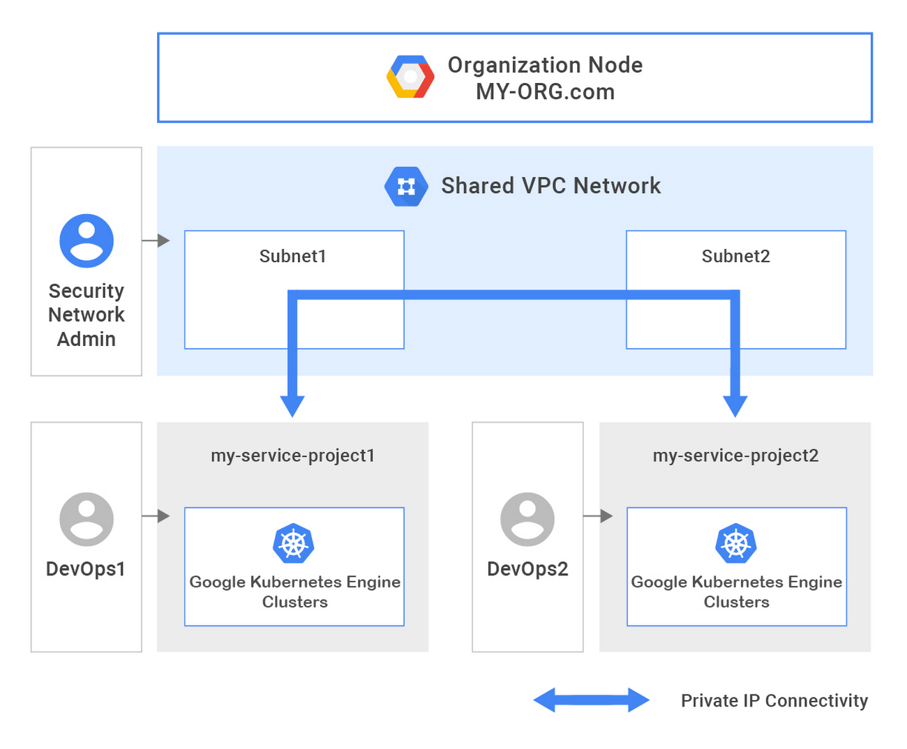Image resolution: width=907 pixels, height=749 pixels.
Task: Click the Organization Node MY-ORG.com link
Action: tap(546, 77)
